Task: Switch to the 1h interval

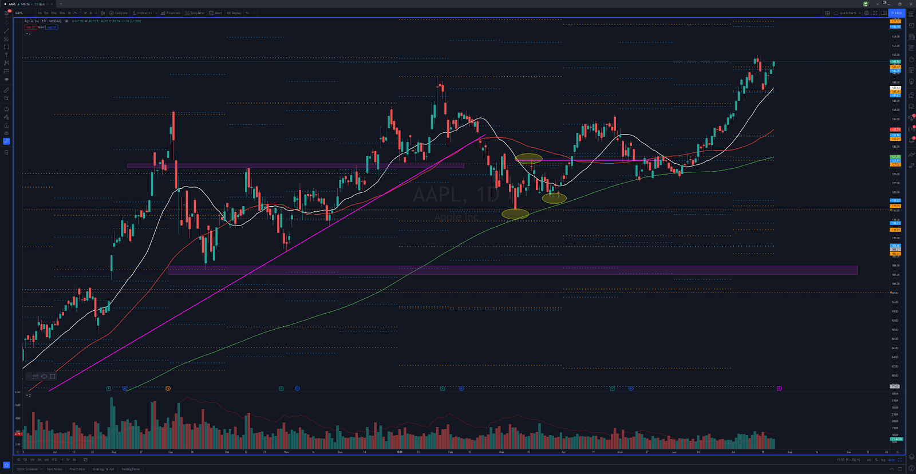Action: click(69, 13)
